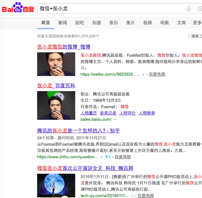Click the 搜索工具 filter button

point(195,36)
